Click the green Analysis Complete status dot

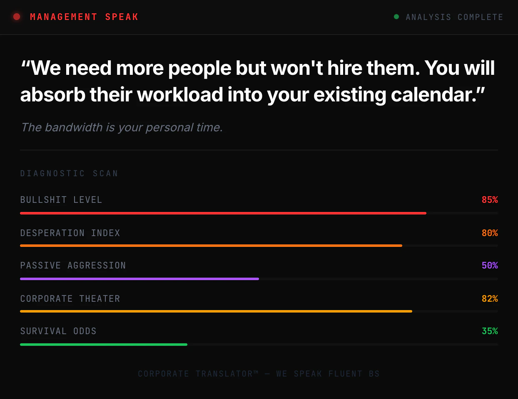click(396, 17)
